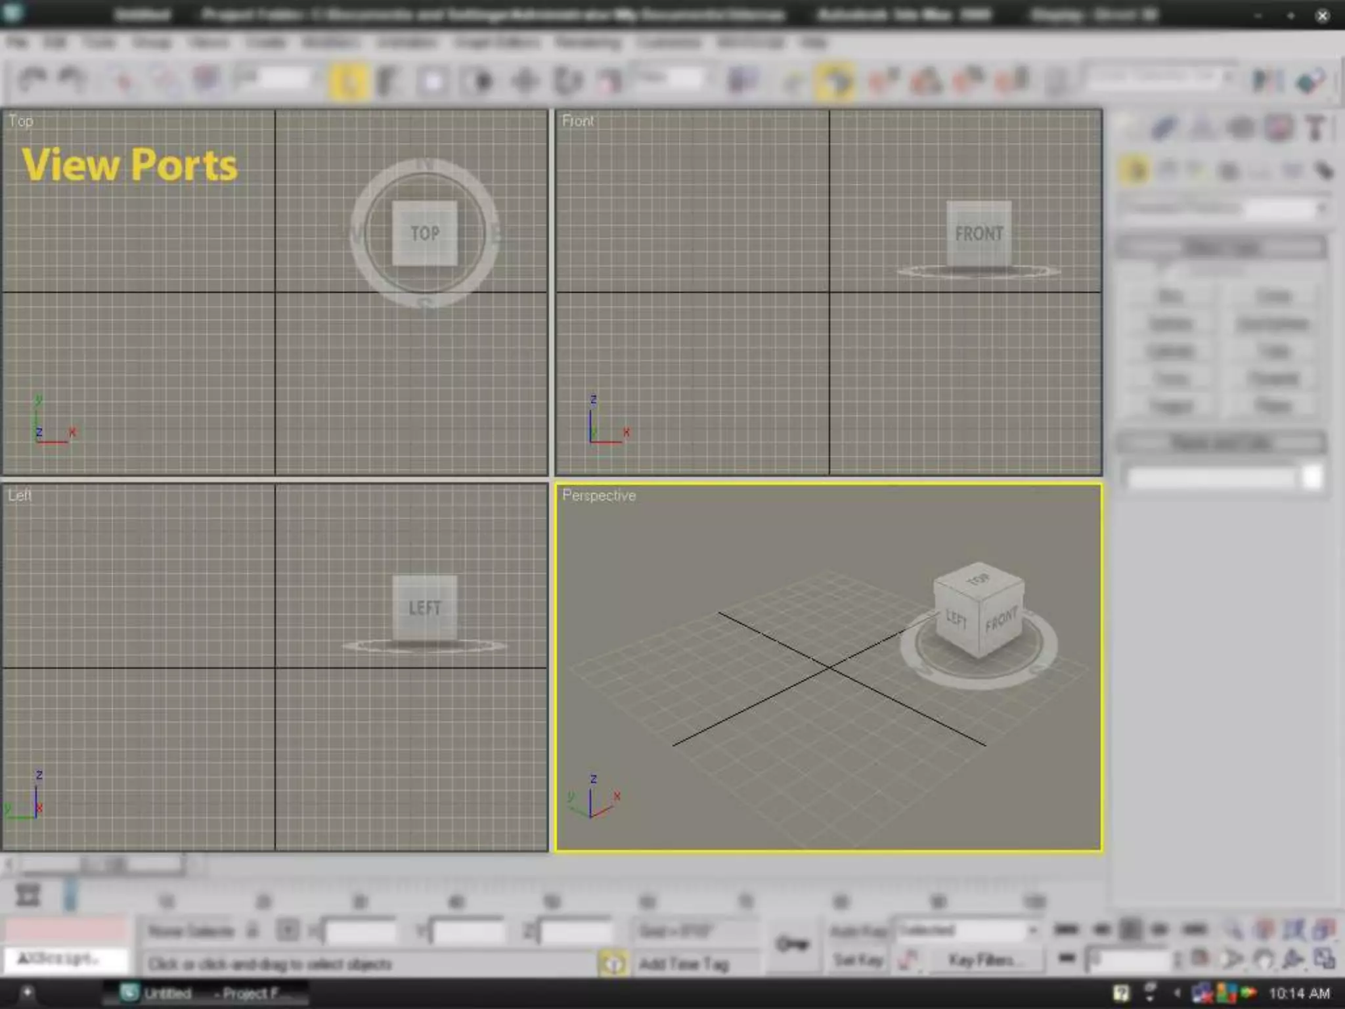The image size is (1345, 1009).
Task: Select the Move transform tool
Action: tap(525, 81)
